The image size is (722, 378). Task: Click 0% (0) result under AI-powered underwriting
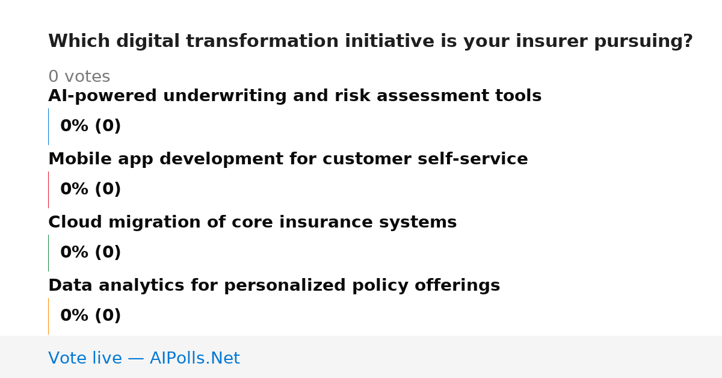tap(91, 126)
